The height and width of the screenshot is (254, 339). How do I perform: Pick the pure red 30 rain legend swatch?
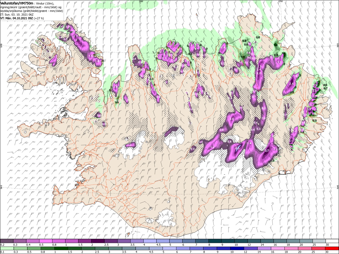pyautogui.click(x=332, y=248)
